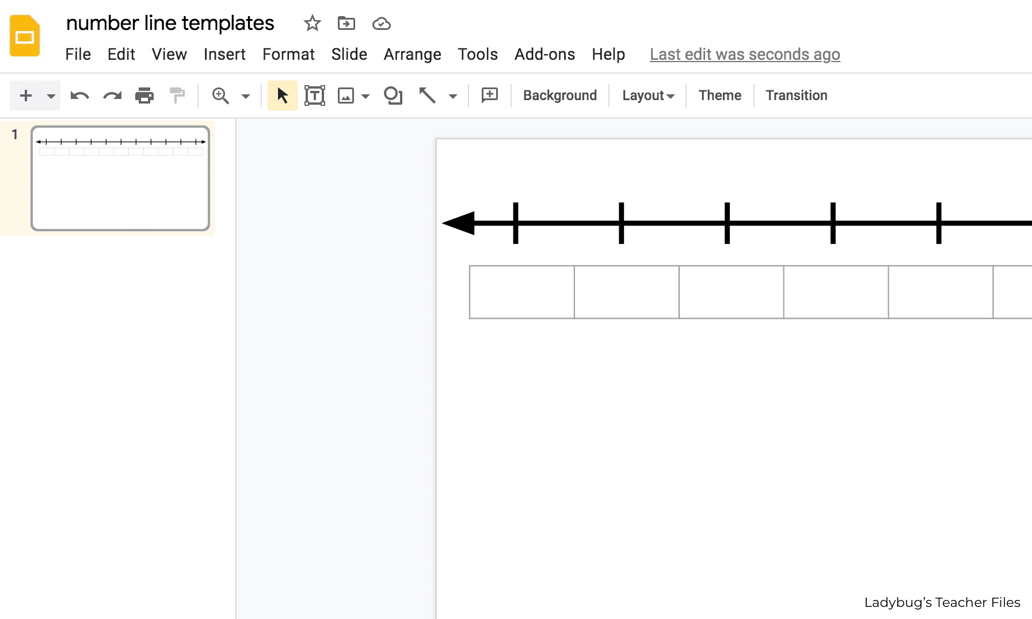Open the File menu
This screenshot has height=619, width=1032.
point(78,55)
